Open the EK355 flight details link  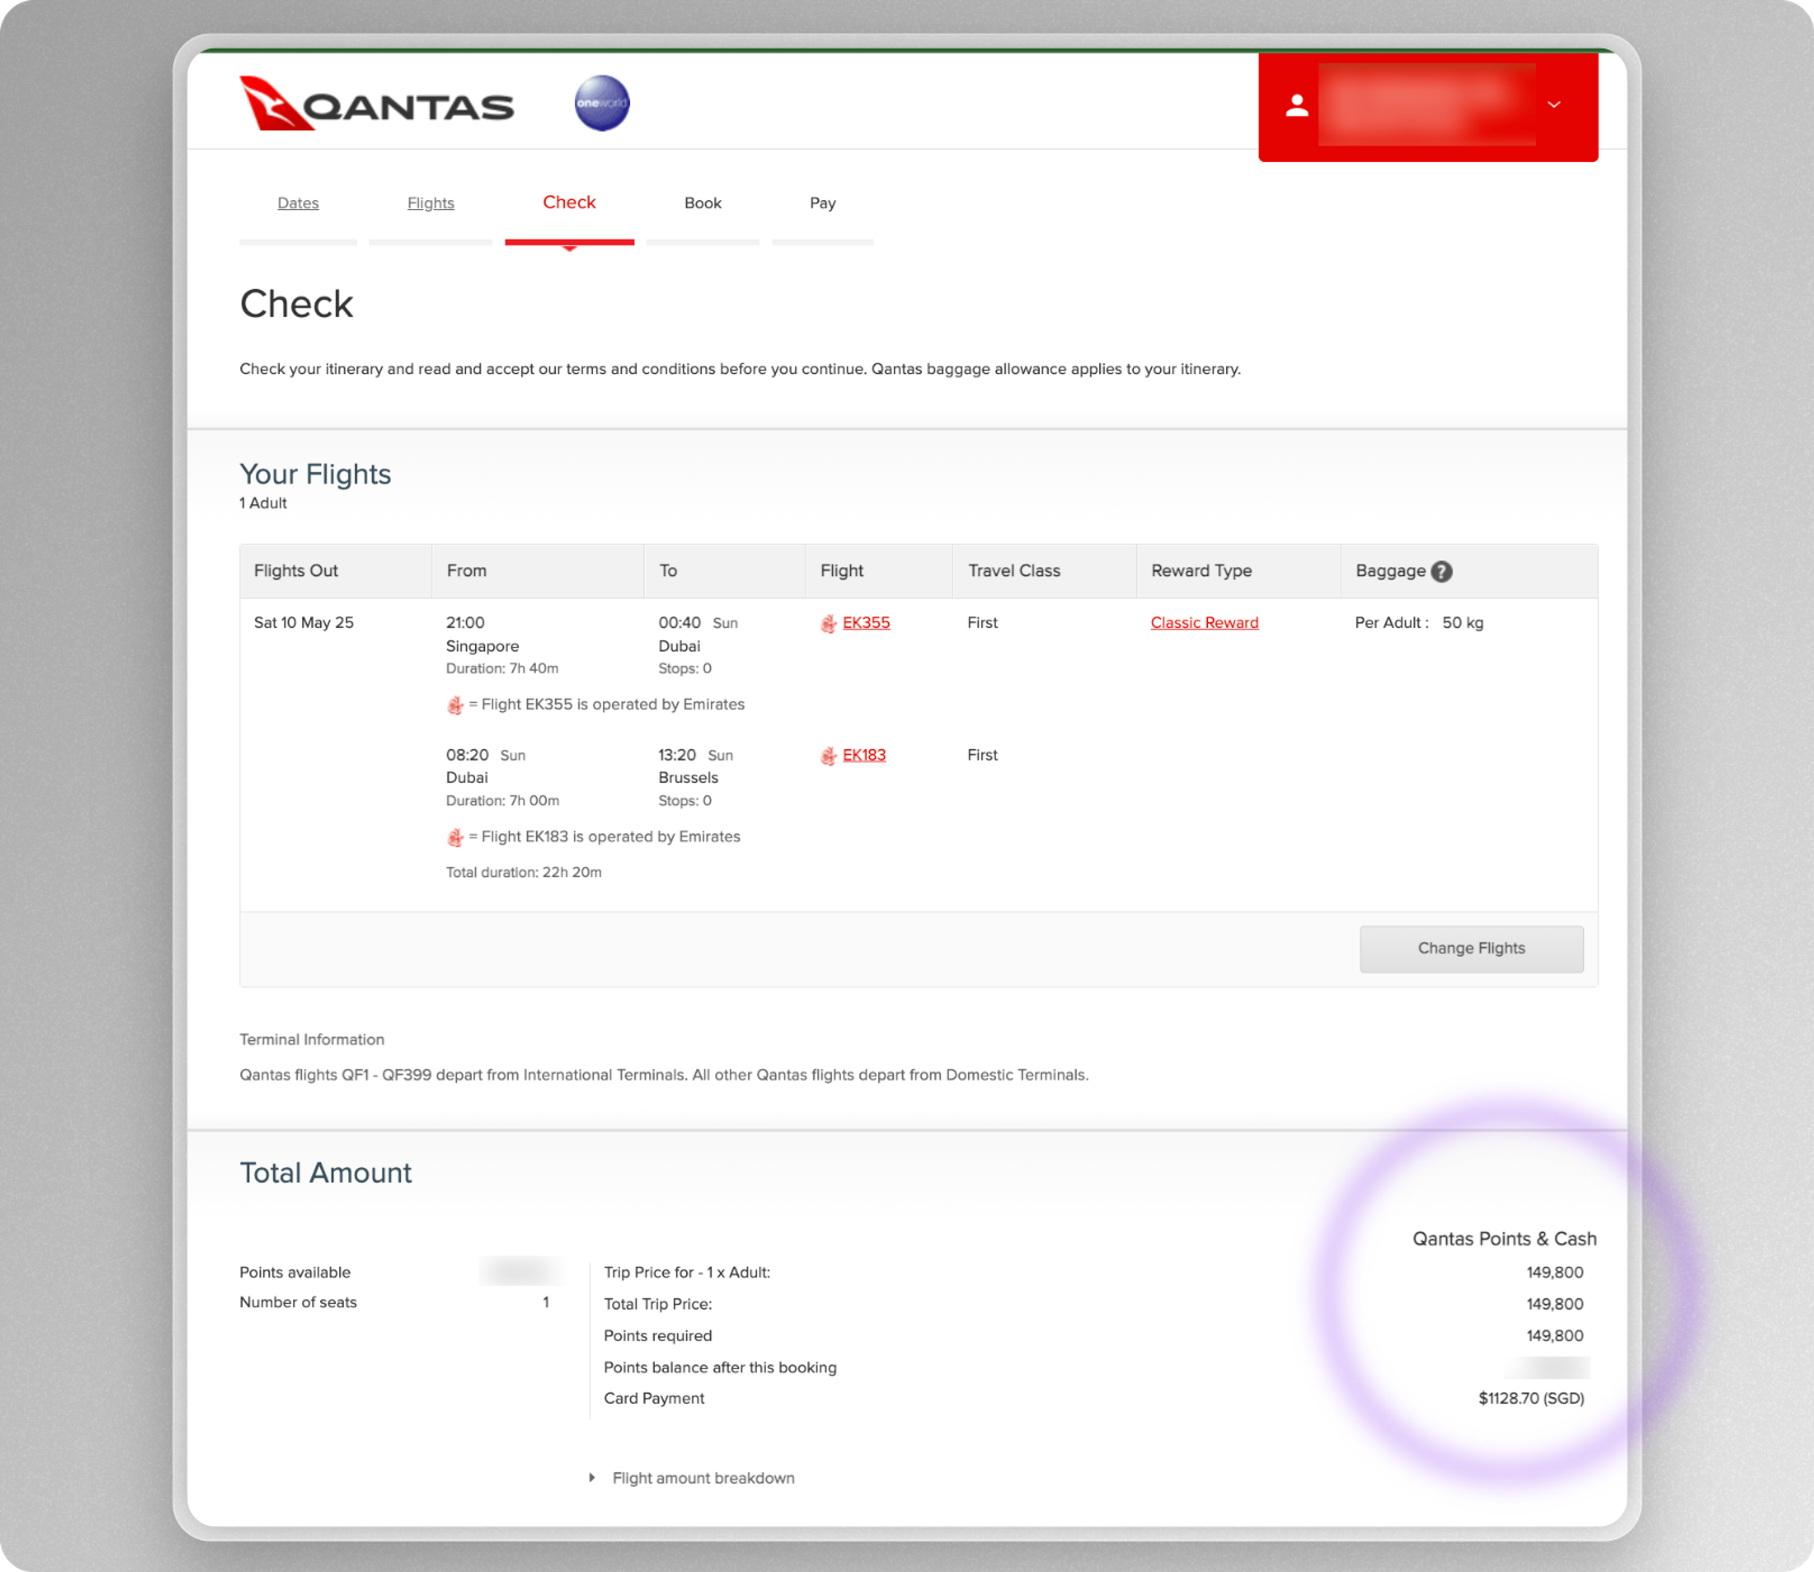click(x=866, y=623)
